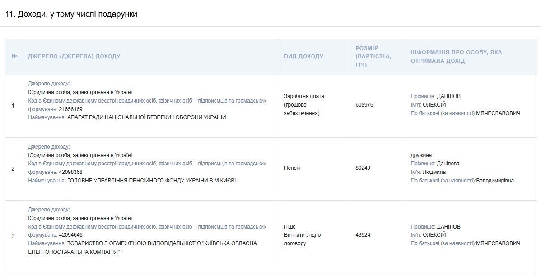Click 'Ім'я: ОЛЕКСІЙ' in the 43924 row
The width and height of the screenshot is (541, 276).
click(x=428, y=235)
